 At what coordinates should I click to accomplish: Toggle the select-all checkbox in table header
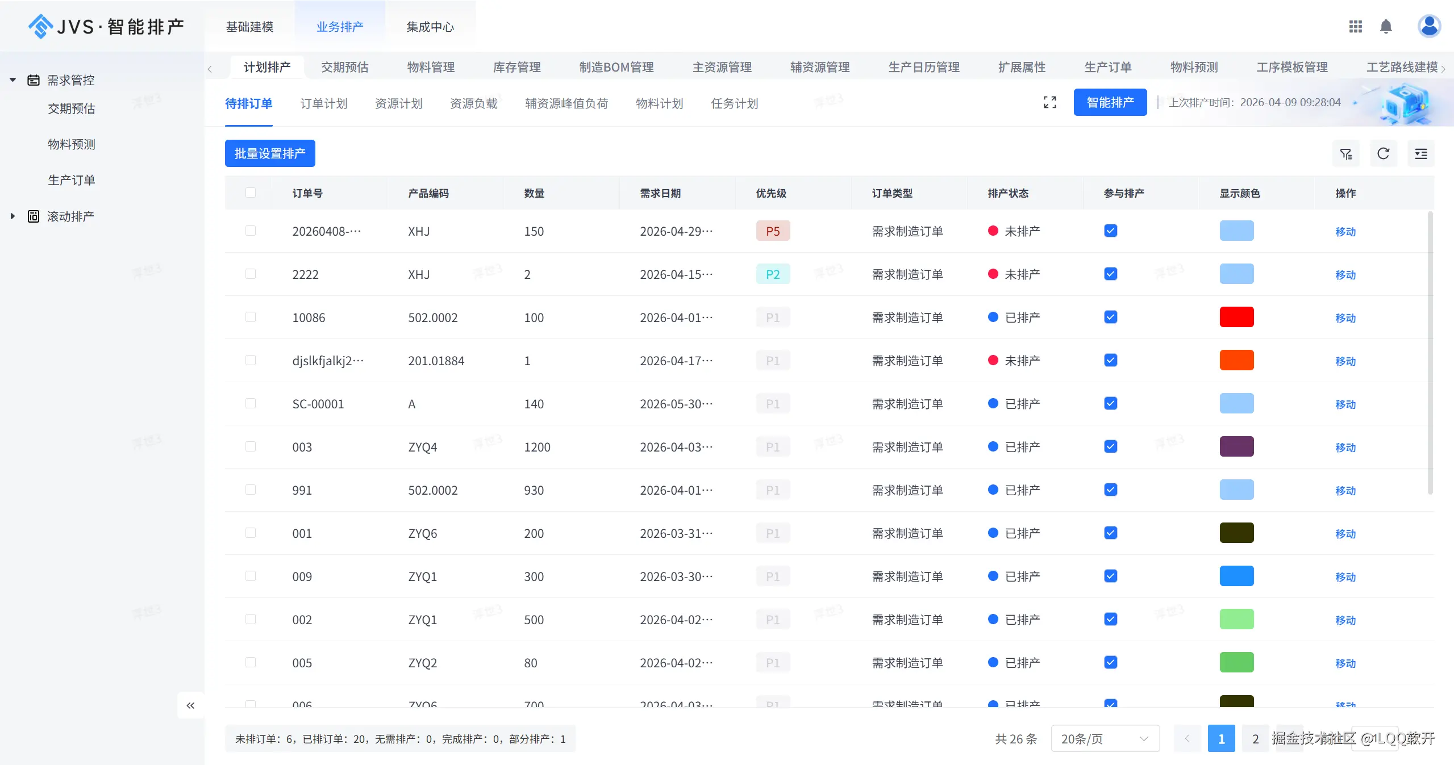pos(251,193)
